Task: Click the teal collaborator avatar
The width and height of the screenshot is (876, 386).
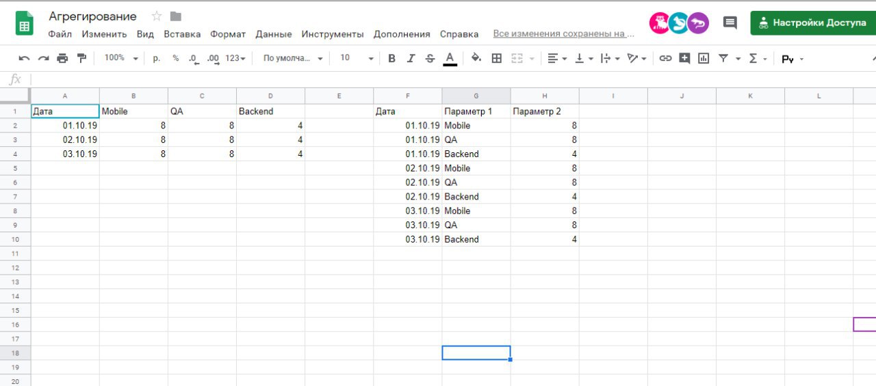Action: pos(679,23)
